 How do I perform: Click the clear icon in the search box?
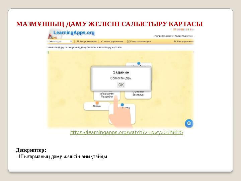click(x=71, y=42)
